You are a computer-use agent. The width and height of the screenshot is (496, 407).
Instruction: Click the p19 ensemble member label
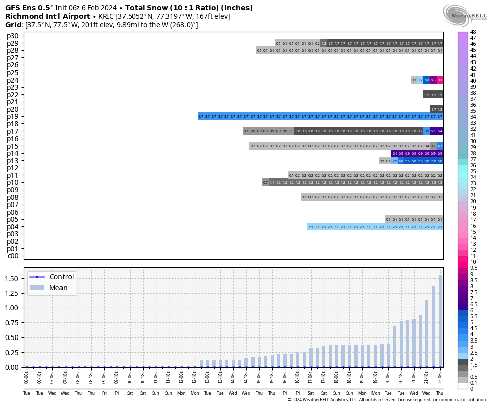pyautogui.click(x=13, y=116)
